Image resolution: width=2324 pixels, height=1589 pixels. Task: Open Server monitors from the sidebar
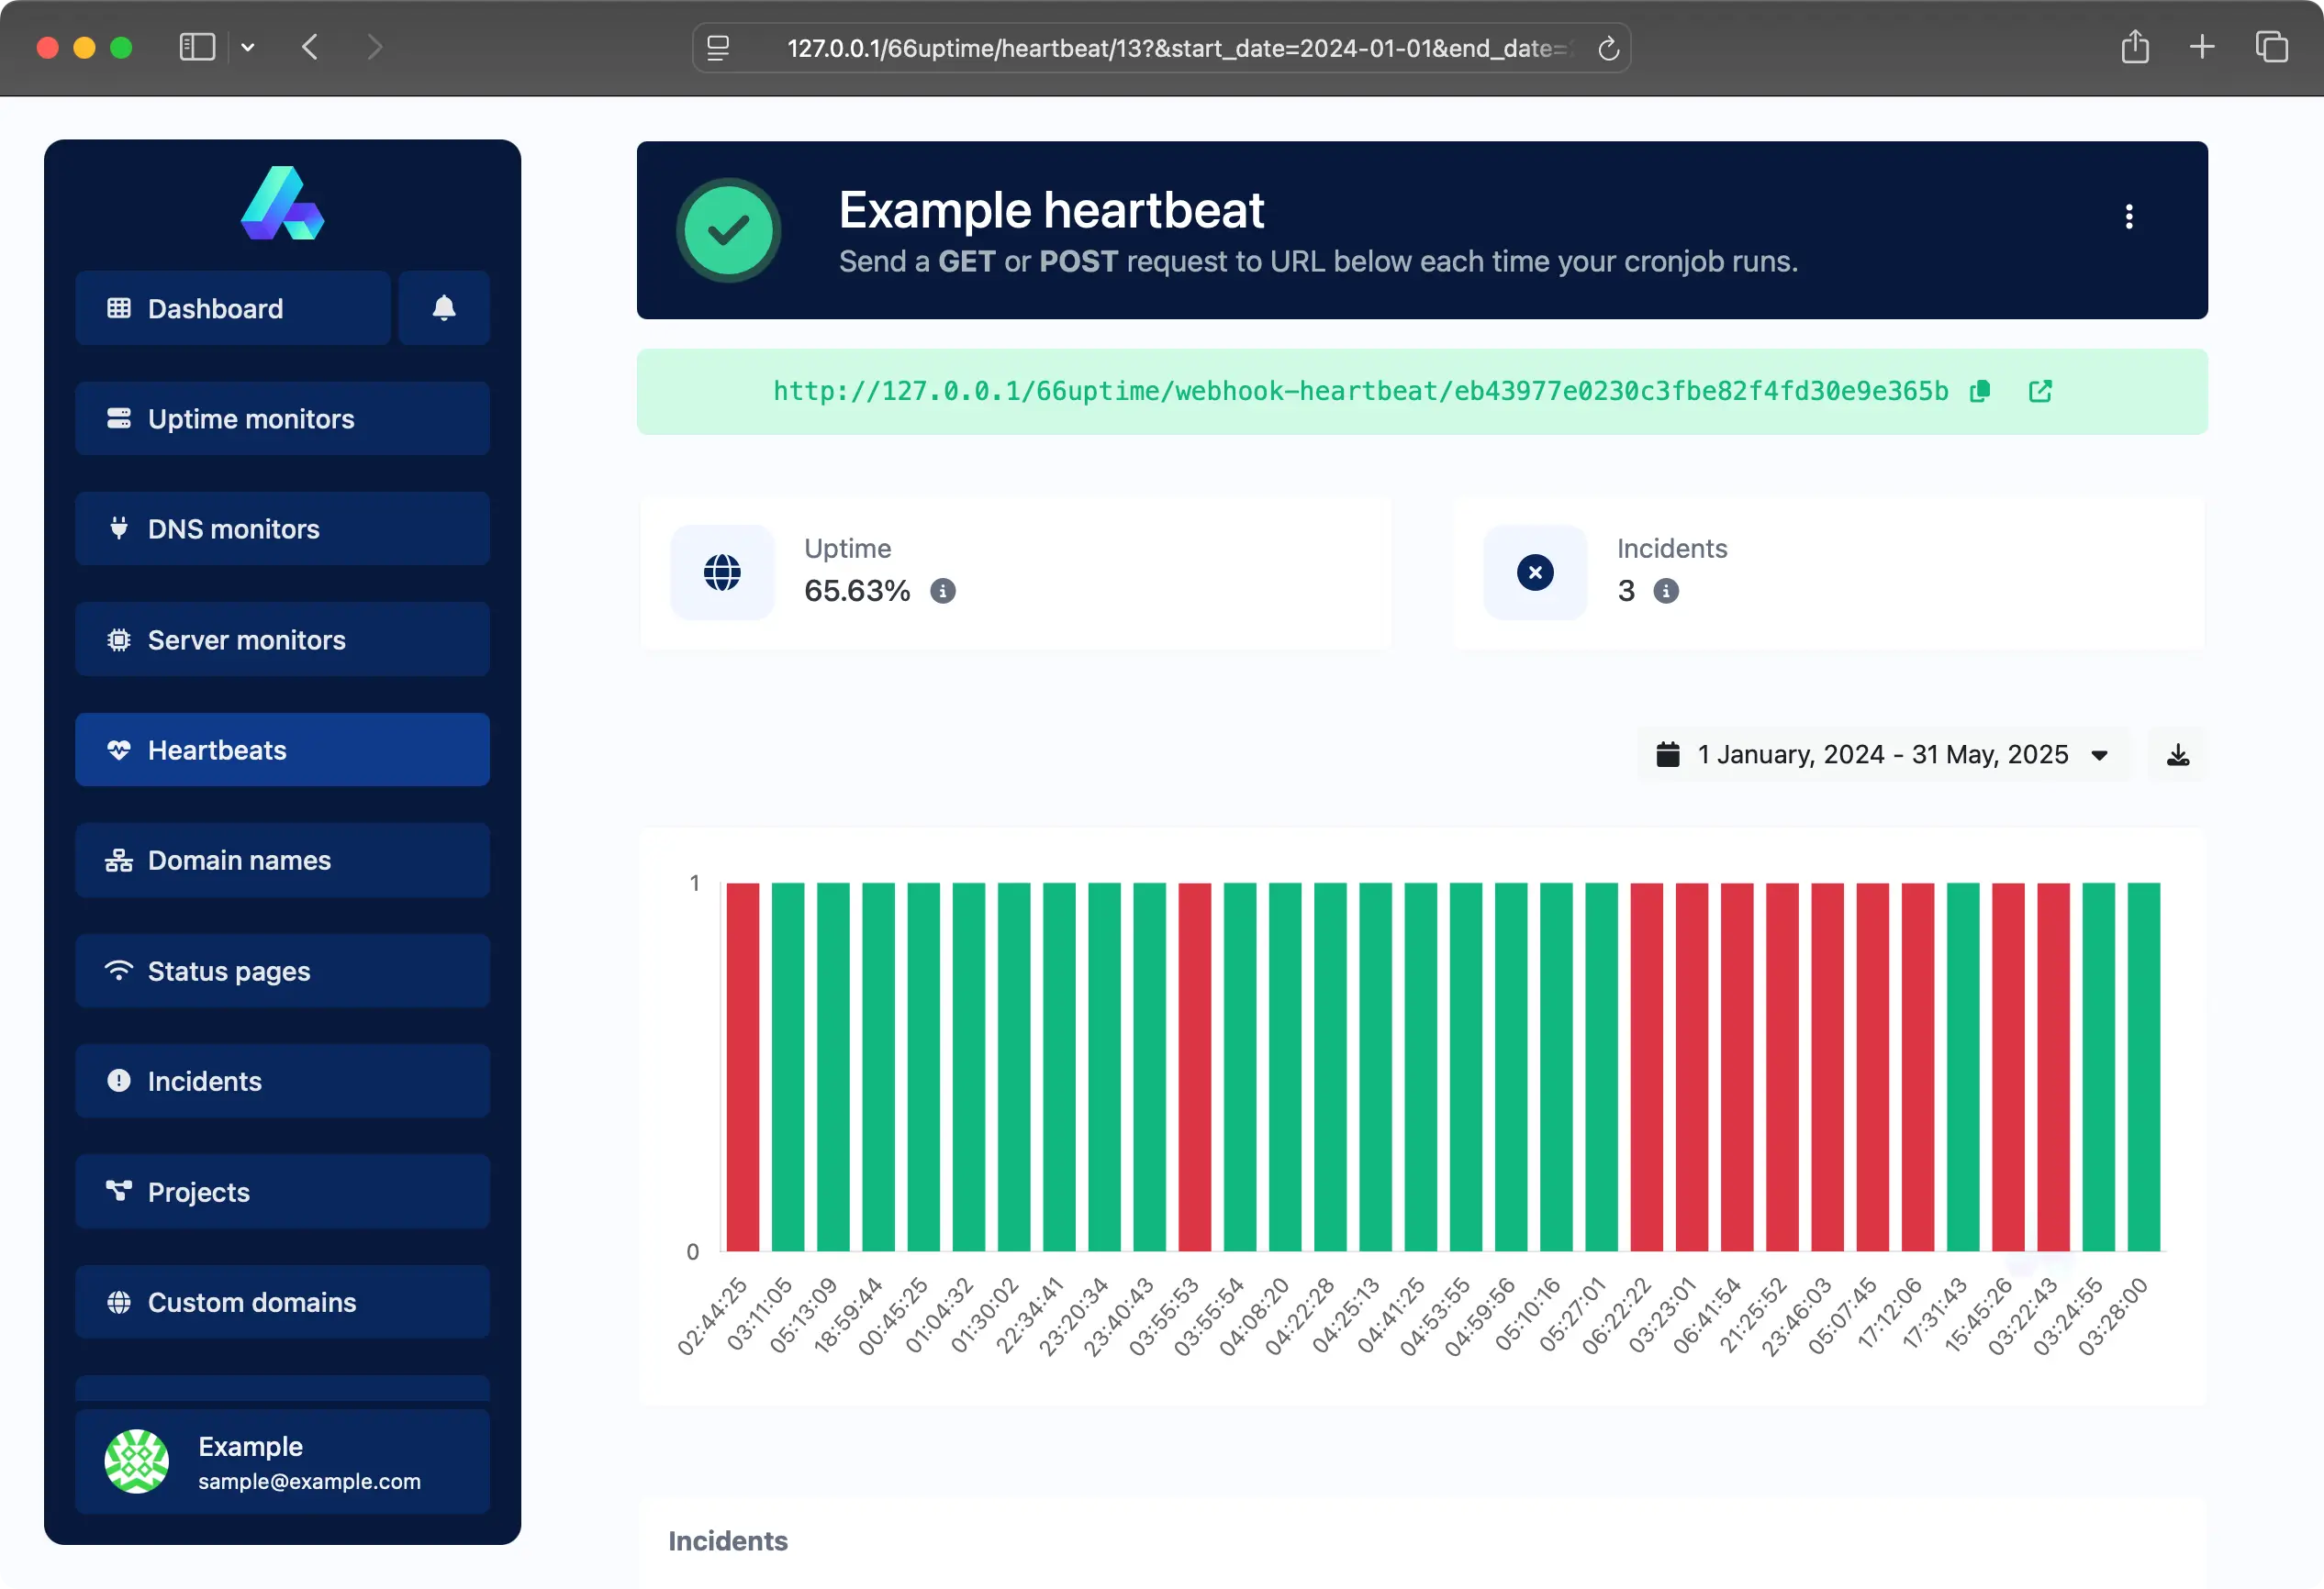coord(283,639)
